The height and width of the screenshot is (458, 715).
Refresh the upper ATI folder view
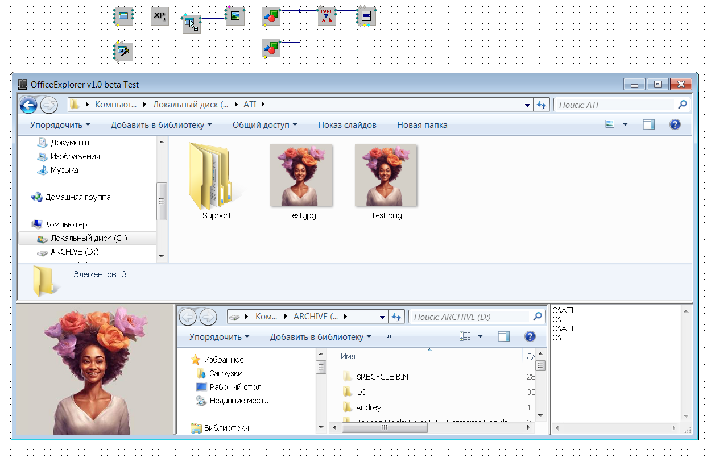point(542,105)
